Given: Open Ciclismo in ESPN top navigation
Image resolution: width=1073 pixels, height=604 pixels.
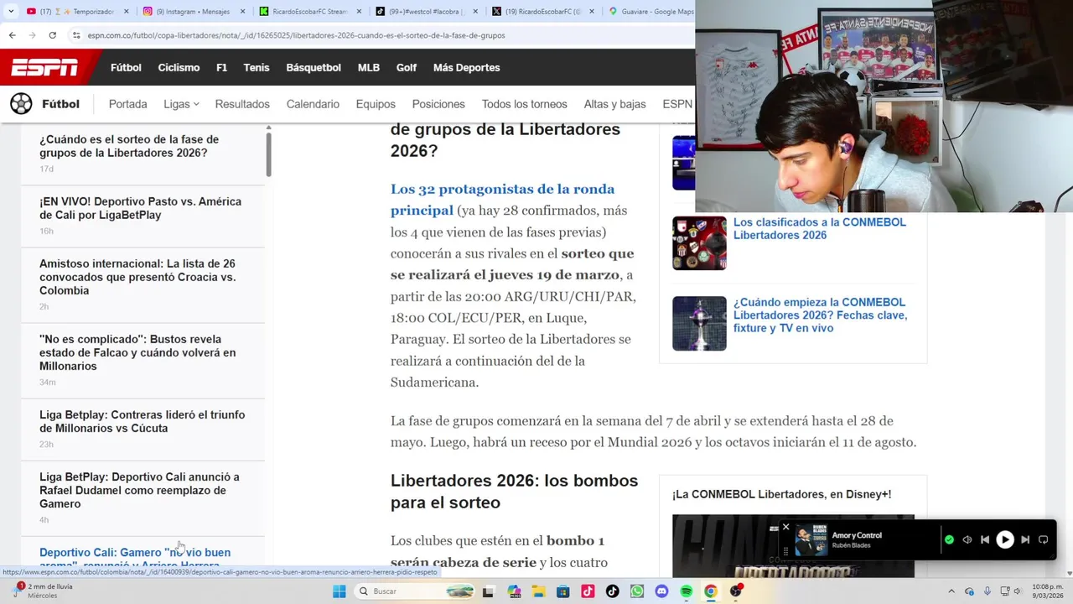Looking at the screenshot, I should (x=179, y=67).
